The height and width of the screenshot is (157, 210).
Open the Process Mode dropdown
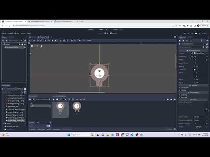[201, 117]
